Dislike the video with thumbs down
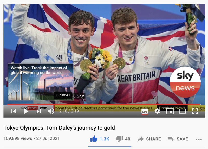The height and width of the screenshot is (149, 208). (123, 139)
